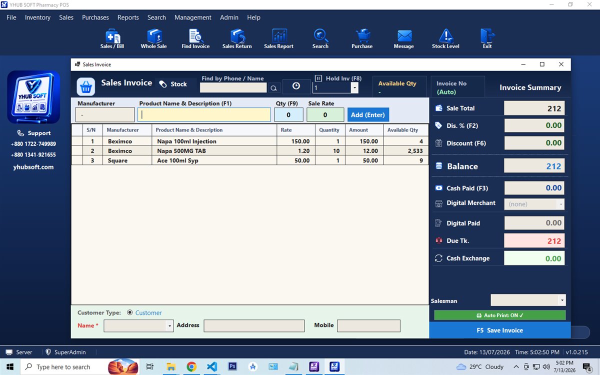This screenshot has width=600, height=375.
Task: Click the Digital Paid field
Action: [x=534, y=223]
